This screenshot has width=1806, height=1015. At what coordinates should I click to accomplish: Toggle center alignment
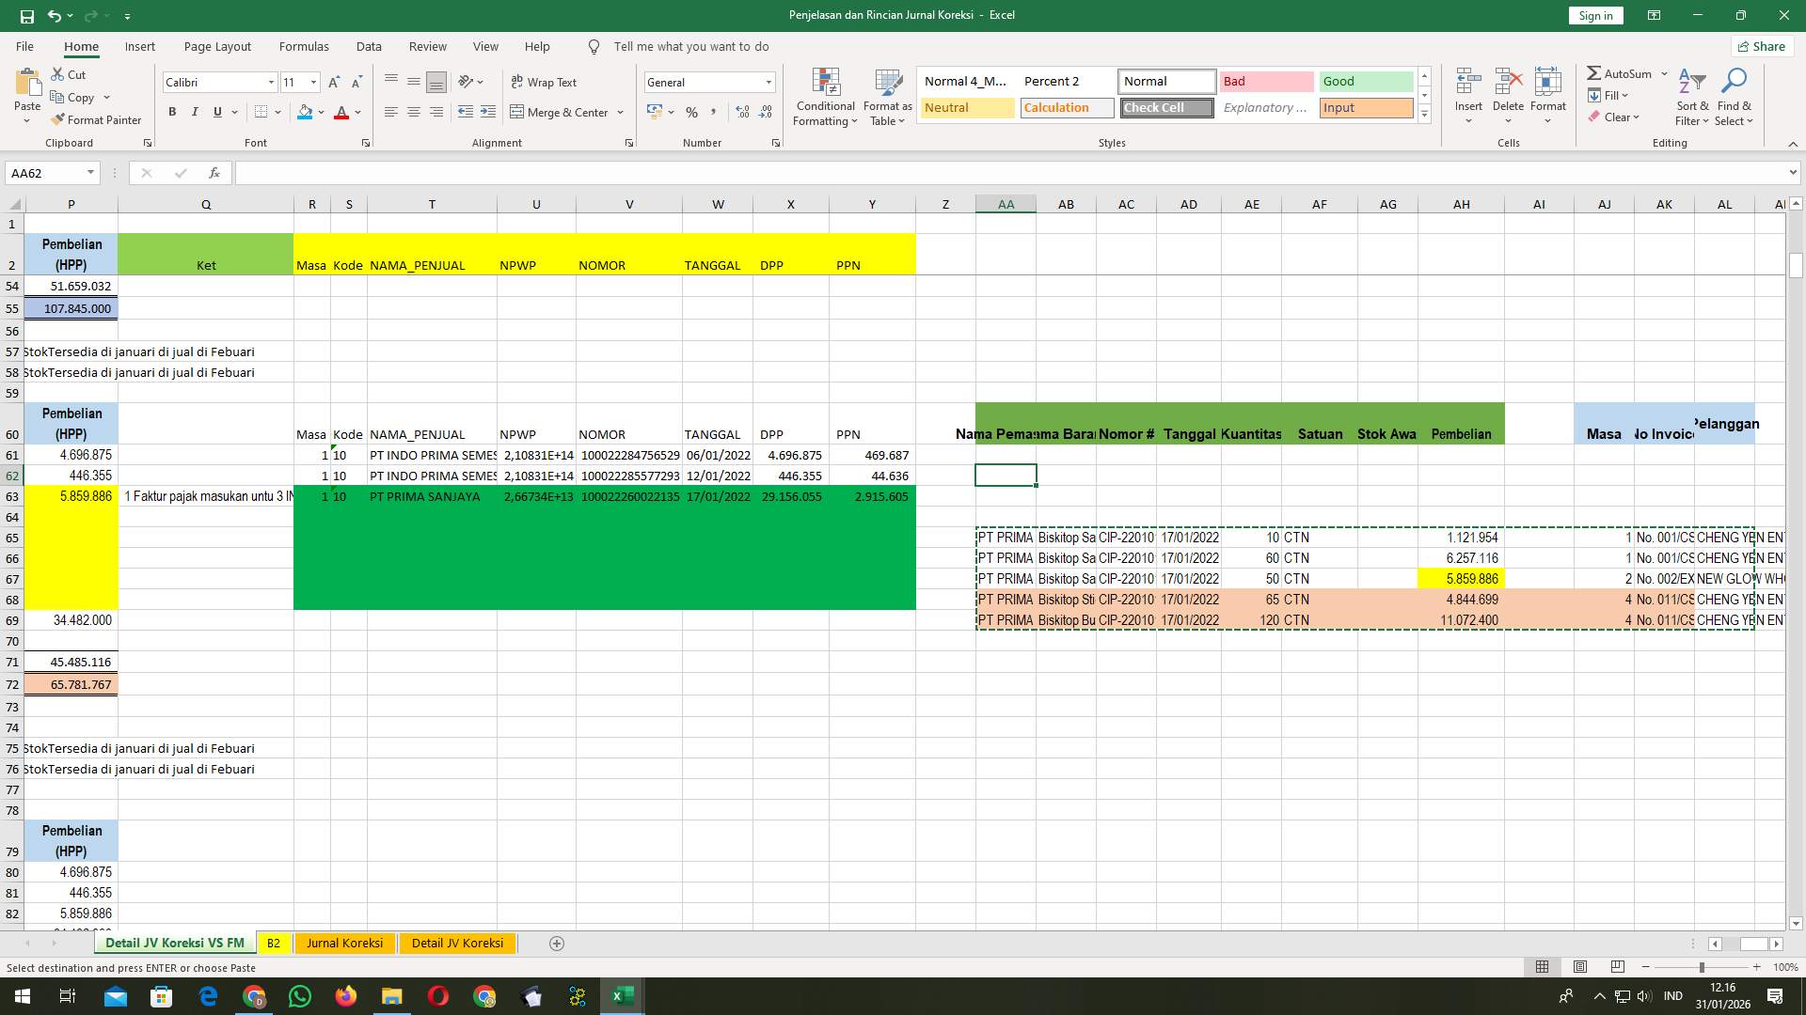pyautogui.click(x=414, y=112)
